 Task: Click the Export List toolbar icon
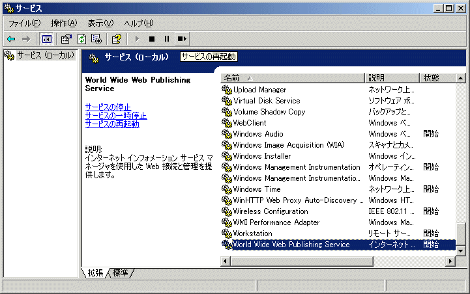point(96,39)
